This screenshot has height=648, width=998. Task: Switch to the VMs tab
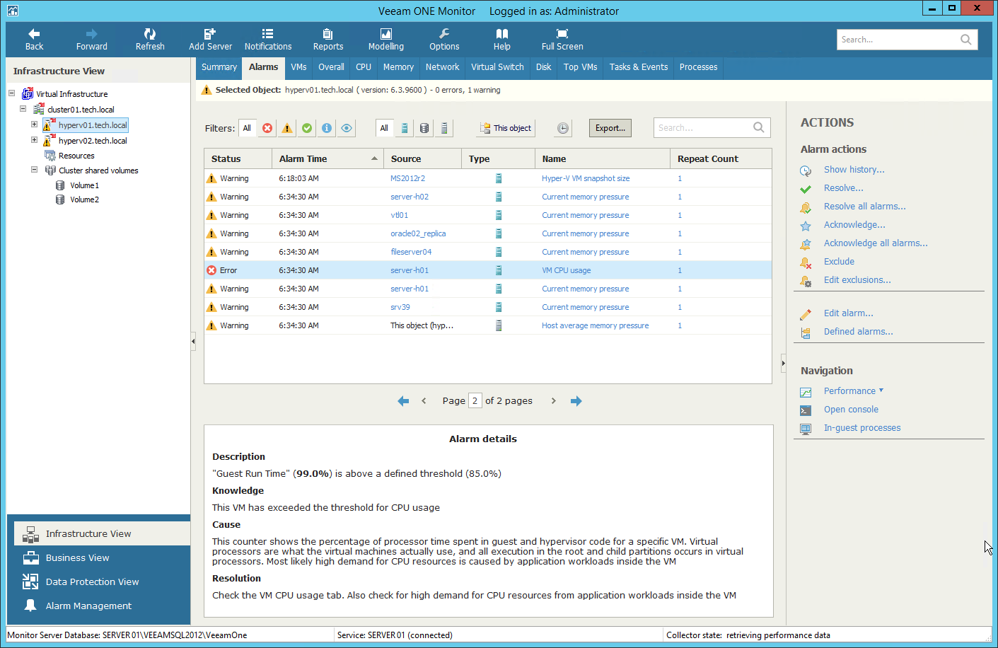click(x=298, y=67)
